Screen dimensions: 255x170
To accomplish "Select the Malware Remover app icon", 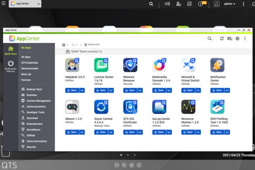I will click(x=130, y=65).
